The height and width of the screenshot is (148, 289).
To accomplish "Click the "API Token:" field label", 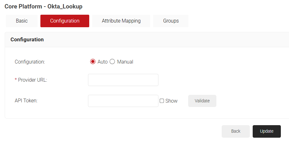I will click(26, 101).
